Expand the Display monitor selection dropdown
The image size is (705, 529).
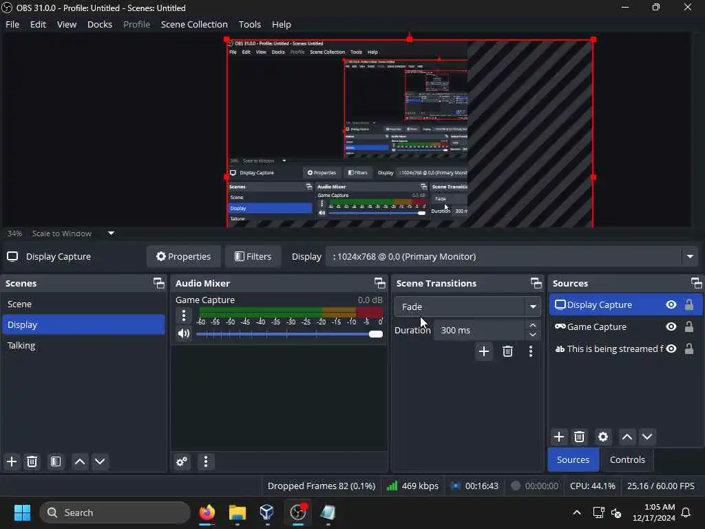tap(690, 256)
